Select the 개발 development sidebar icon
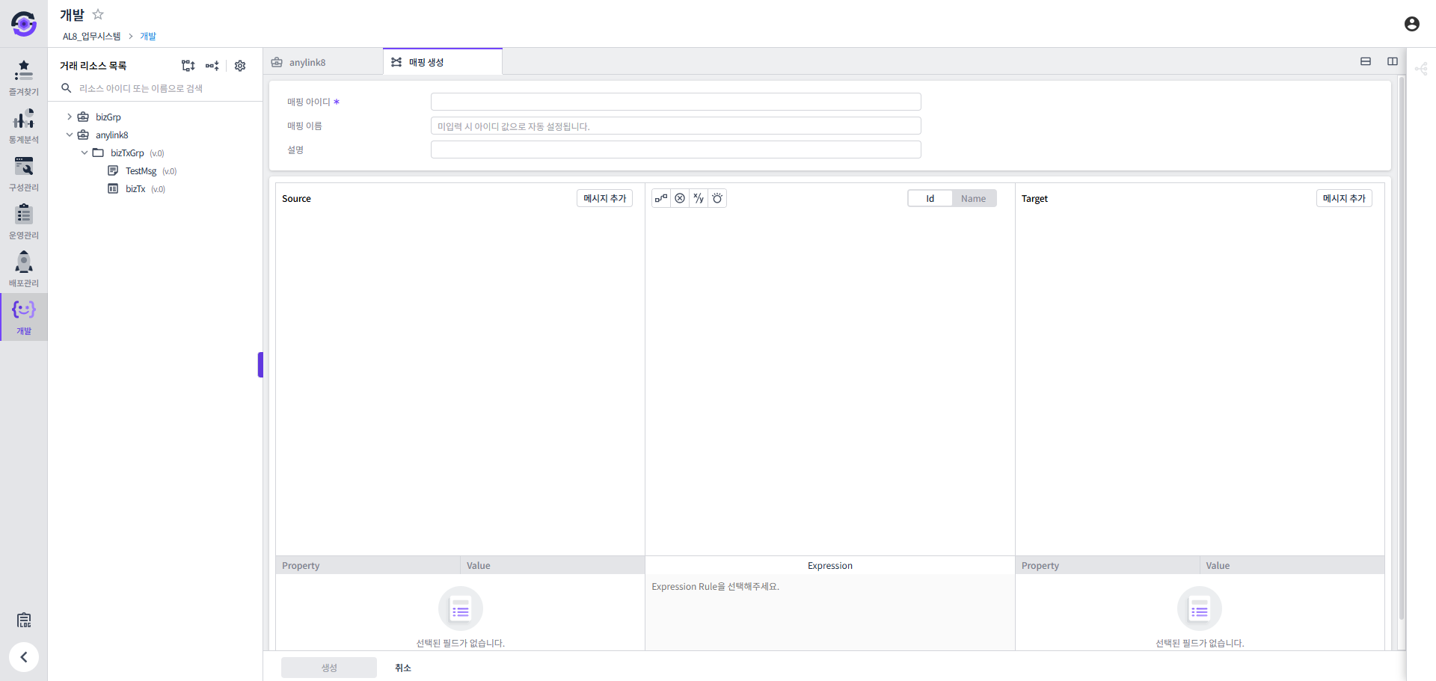 pos(24,317)
